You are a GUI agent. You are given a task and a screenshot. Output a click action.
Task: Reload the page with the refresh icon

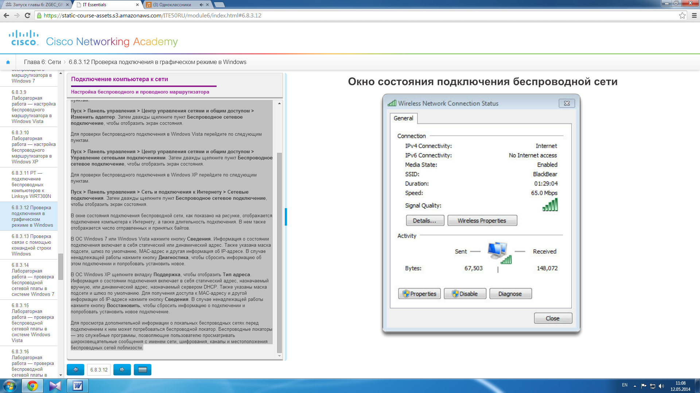(27, 15)
